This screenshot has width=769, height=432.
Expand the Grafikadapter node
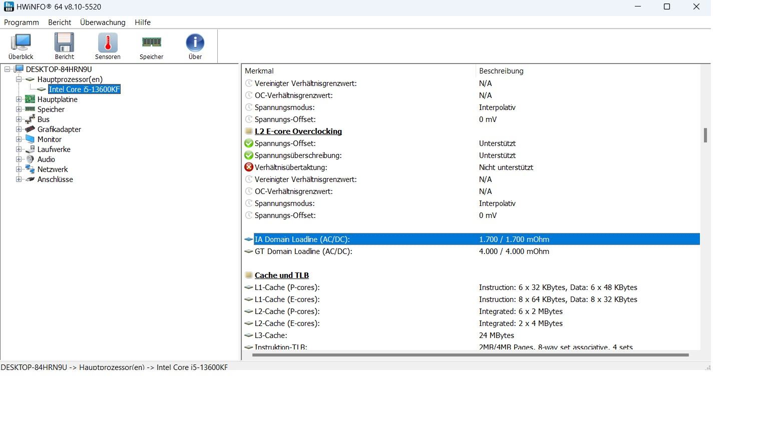tap(19, 129)
